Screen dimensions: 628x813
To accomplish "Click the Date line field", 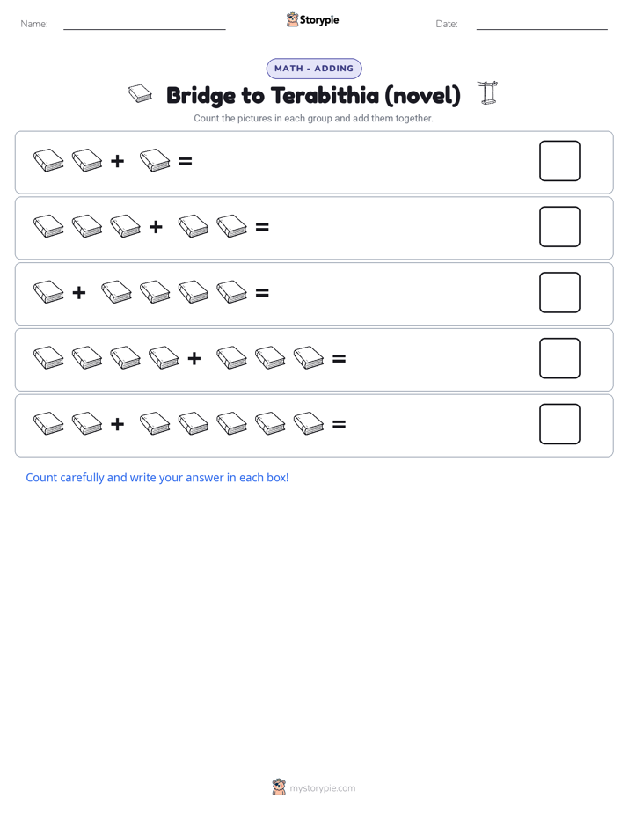I will click(542, 24).
